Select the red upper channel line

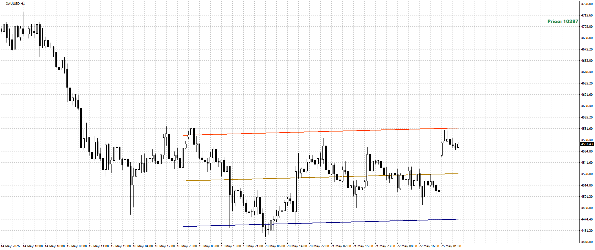(320, 132)
